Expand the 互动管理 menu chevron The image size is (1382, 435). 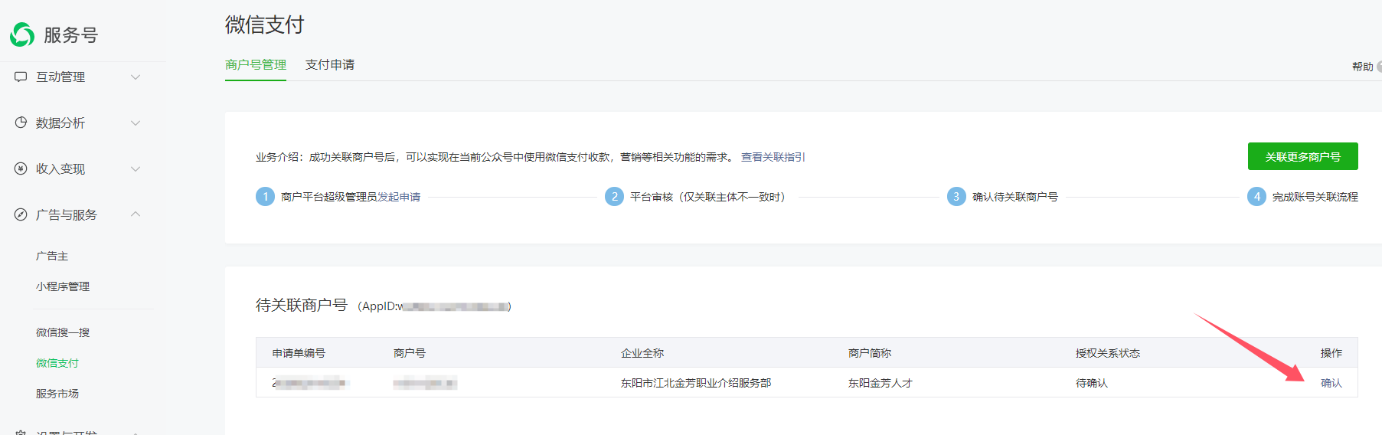click(136, 77)
